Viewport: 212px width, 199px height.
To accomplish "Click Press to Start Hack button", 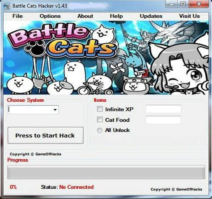I will [x=46, y=135].
